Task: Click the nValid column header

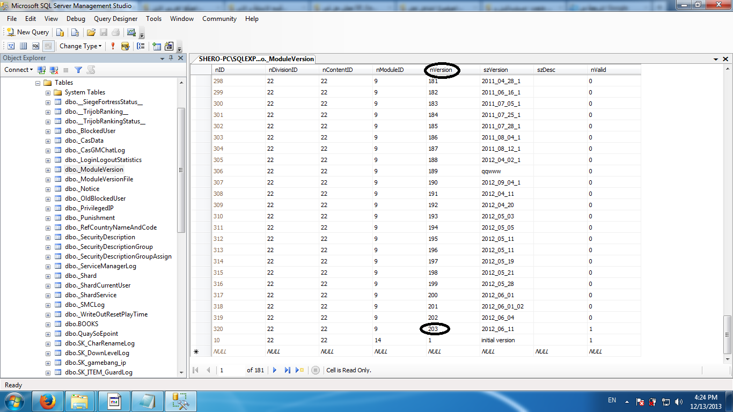Action: [614, 70]
